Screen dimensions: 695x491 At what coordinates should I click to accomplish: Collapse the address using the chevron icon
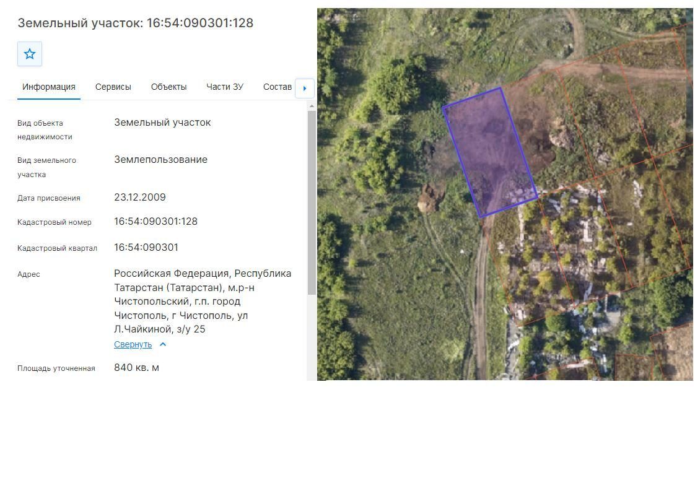[x=163, y=344]
